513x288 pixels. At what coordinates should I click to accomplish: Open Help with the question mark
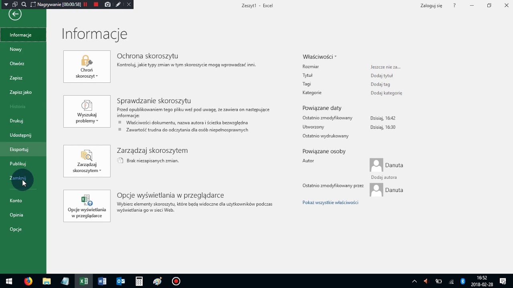pos(454,6)
